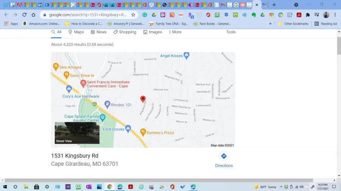Open the Windows Start menu
The image size is (341, 191).
click(x=5, y=187)
